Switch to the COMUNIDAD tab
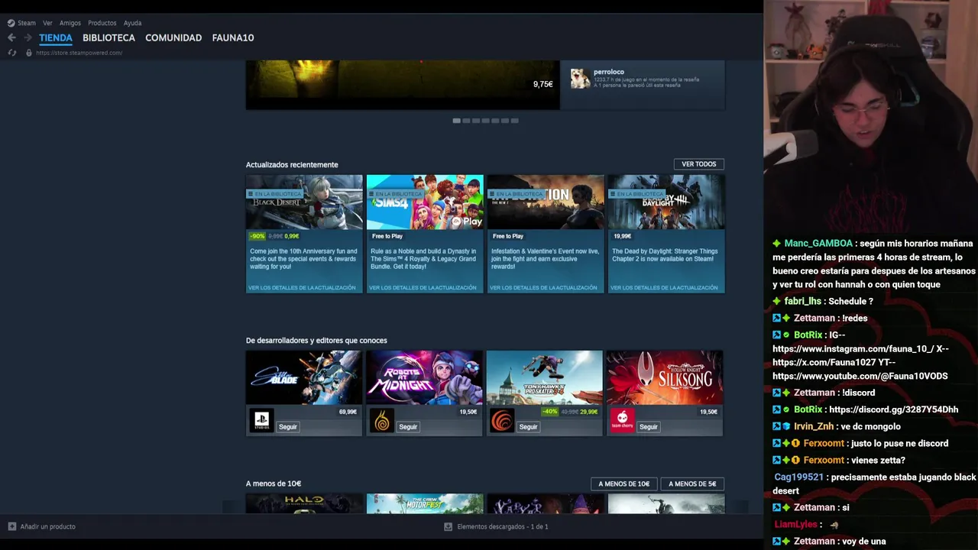Screen dimensions: 978x550 (173, 37)
